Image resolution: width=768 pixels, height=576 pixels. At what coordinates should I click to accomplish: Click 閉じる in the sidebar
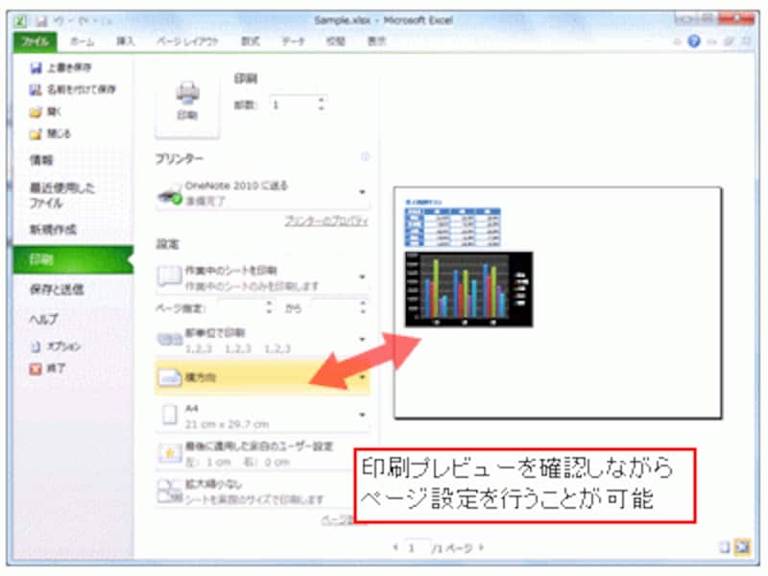[x=50, y=133]
